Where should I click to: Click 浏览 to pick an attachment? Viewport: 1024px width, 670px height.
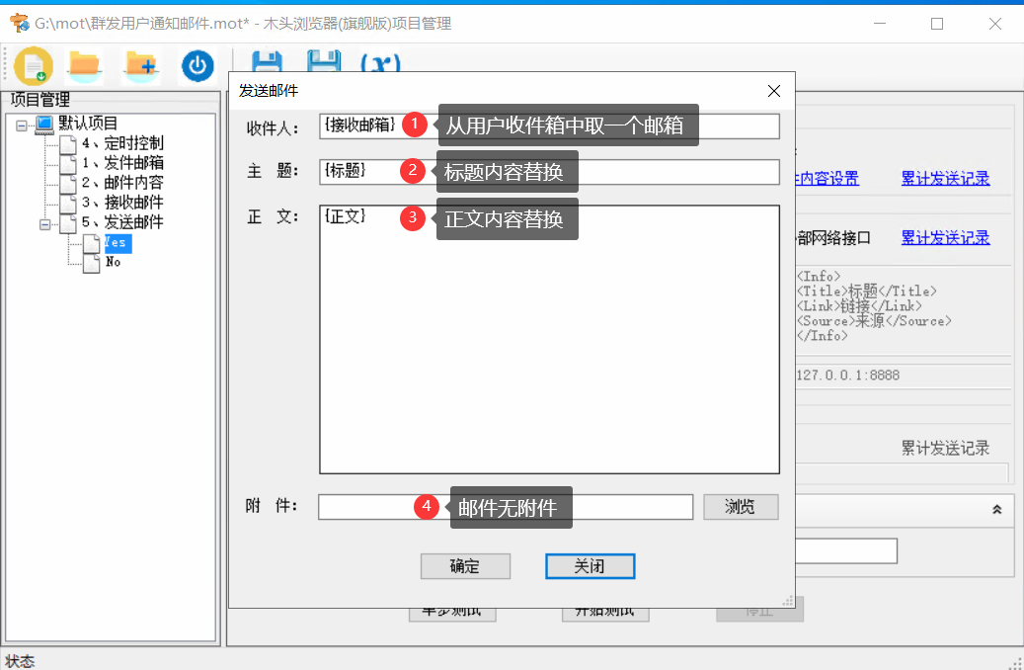coord(741,507)
